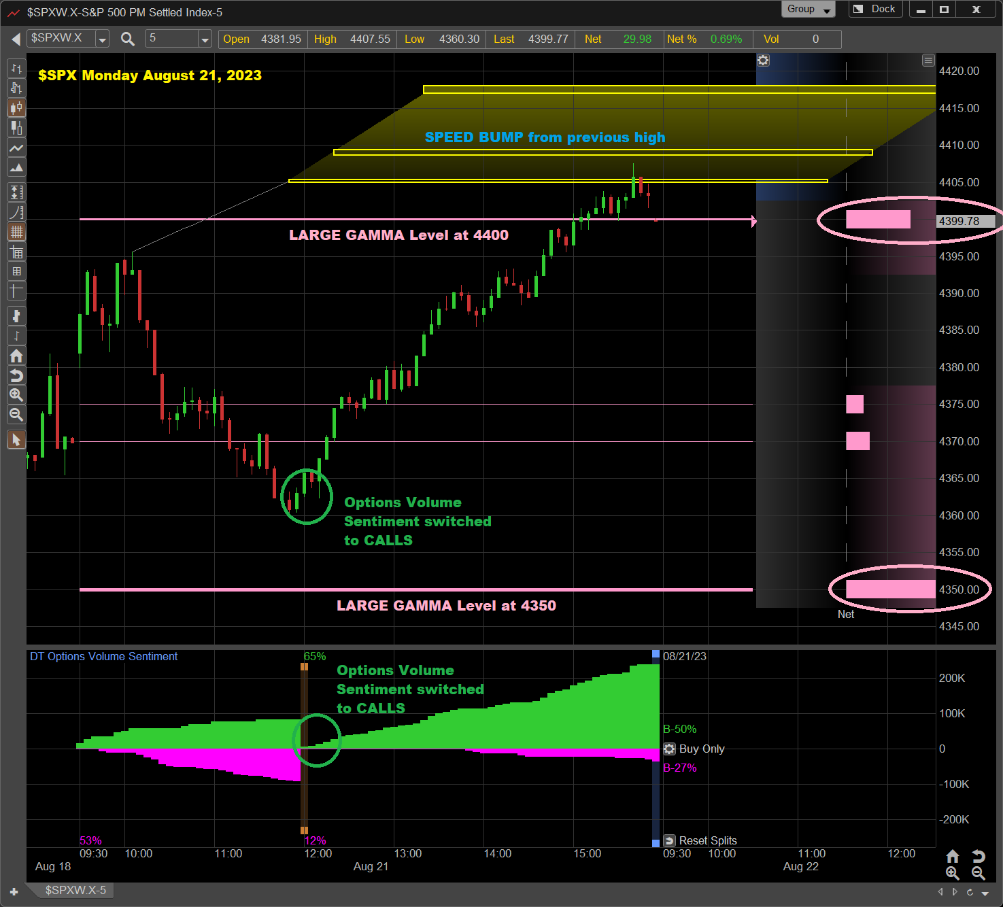Open chart settings gear at top

[x=763, y=61]
